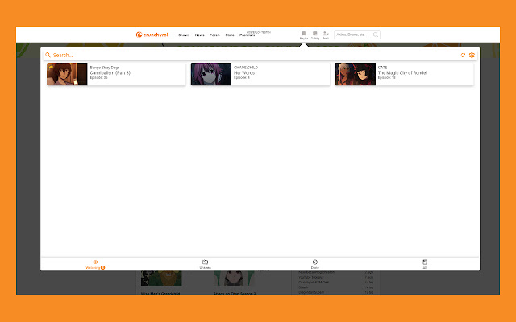Expand the profile account dropdown

tap(326, 35)
